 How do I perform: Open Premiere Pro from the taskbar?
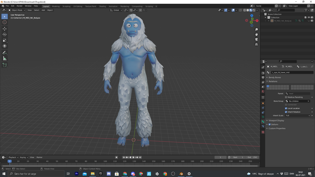(76, 174)
